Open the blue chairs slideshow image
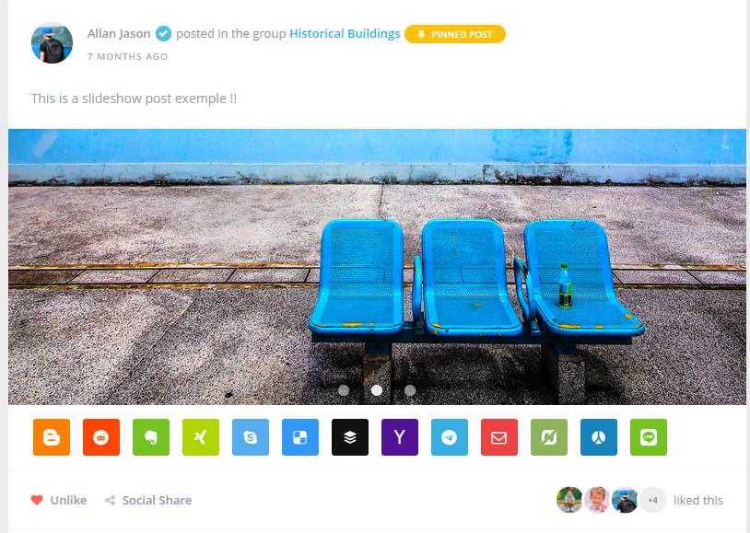The height and width of the screenshot is (533, 750). point(377,267)
